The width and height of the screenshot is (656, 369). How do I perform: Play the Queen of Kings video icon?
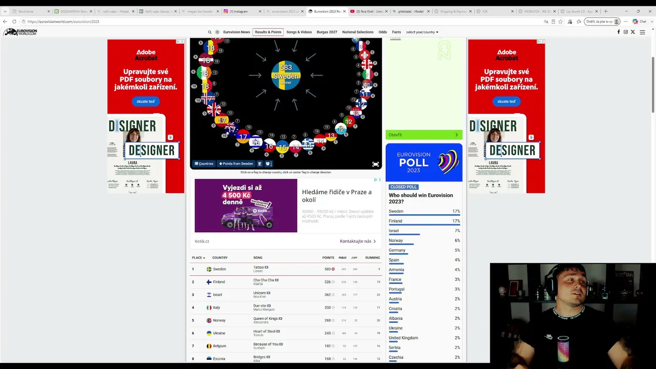(x=280, y=318)
